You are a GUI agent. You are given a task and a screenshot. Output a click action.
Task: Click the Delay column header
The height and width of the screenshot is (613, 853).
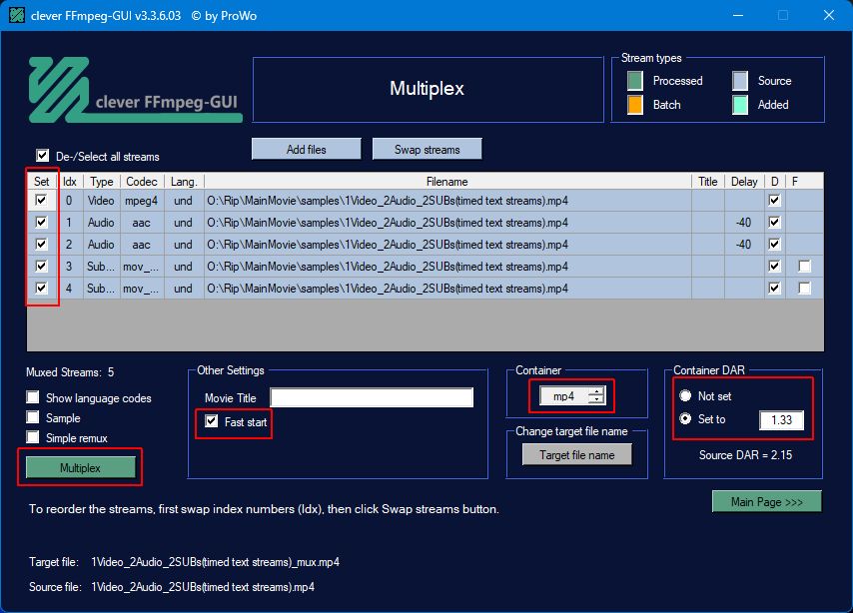pyautogui.click(x=744, y=181)
